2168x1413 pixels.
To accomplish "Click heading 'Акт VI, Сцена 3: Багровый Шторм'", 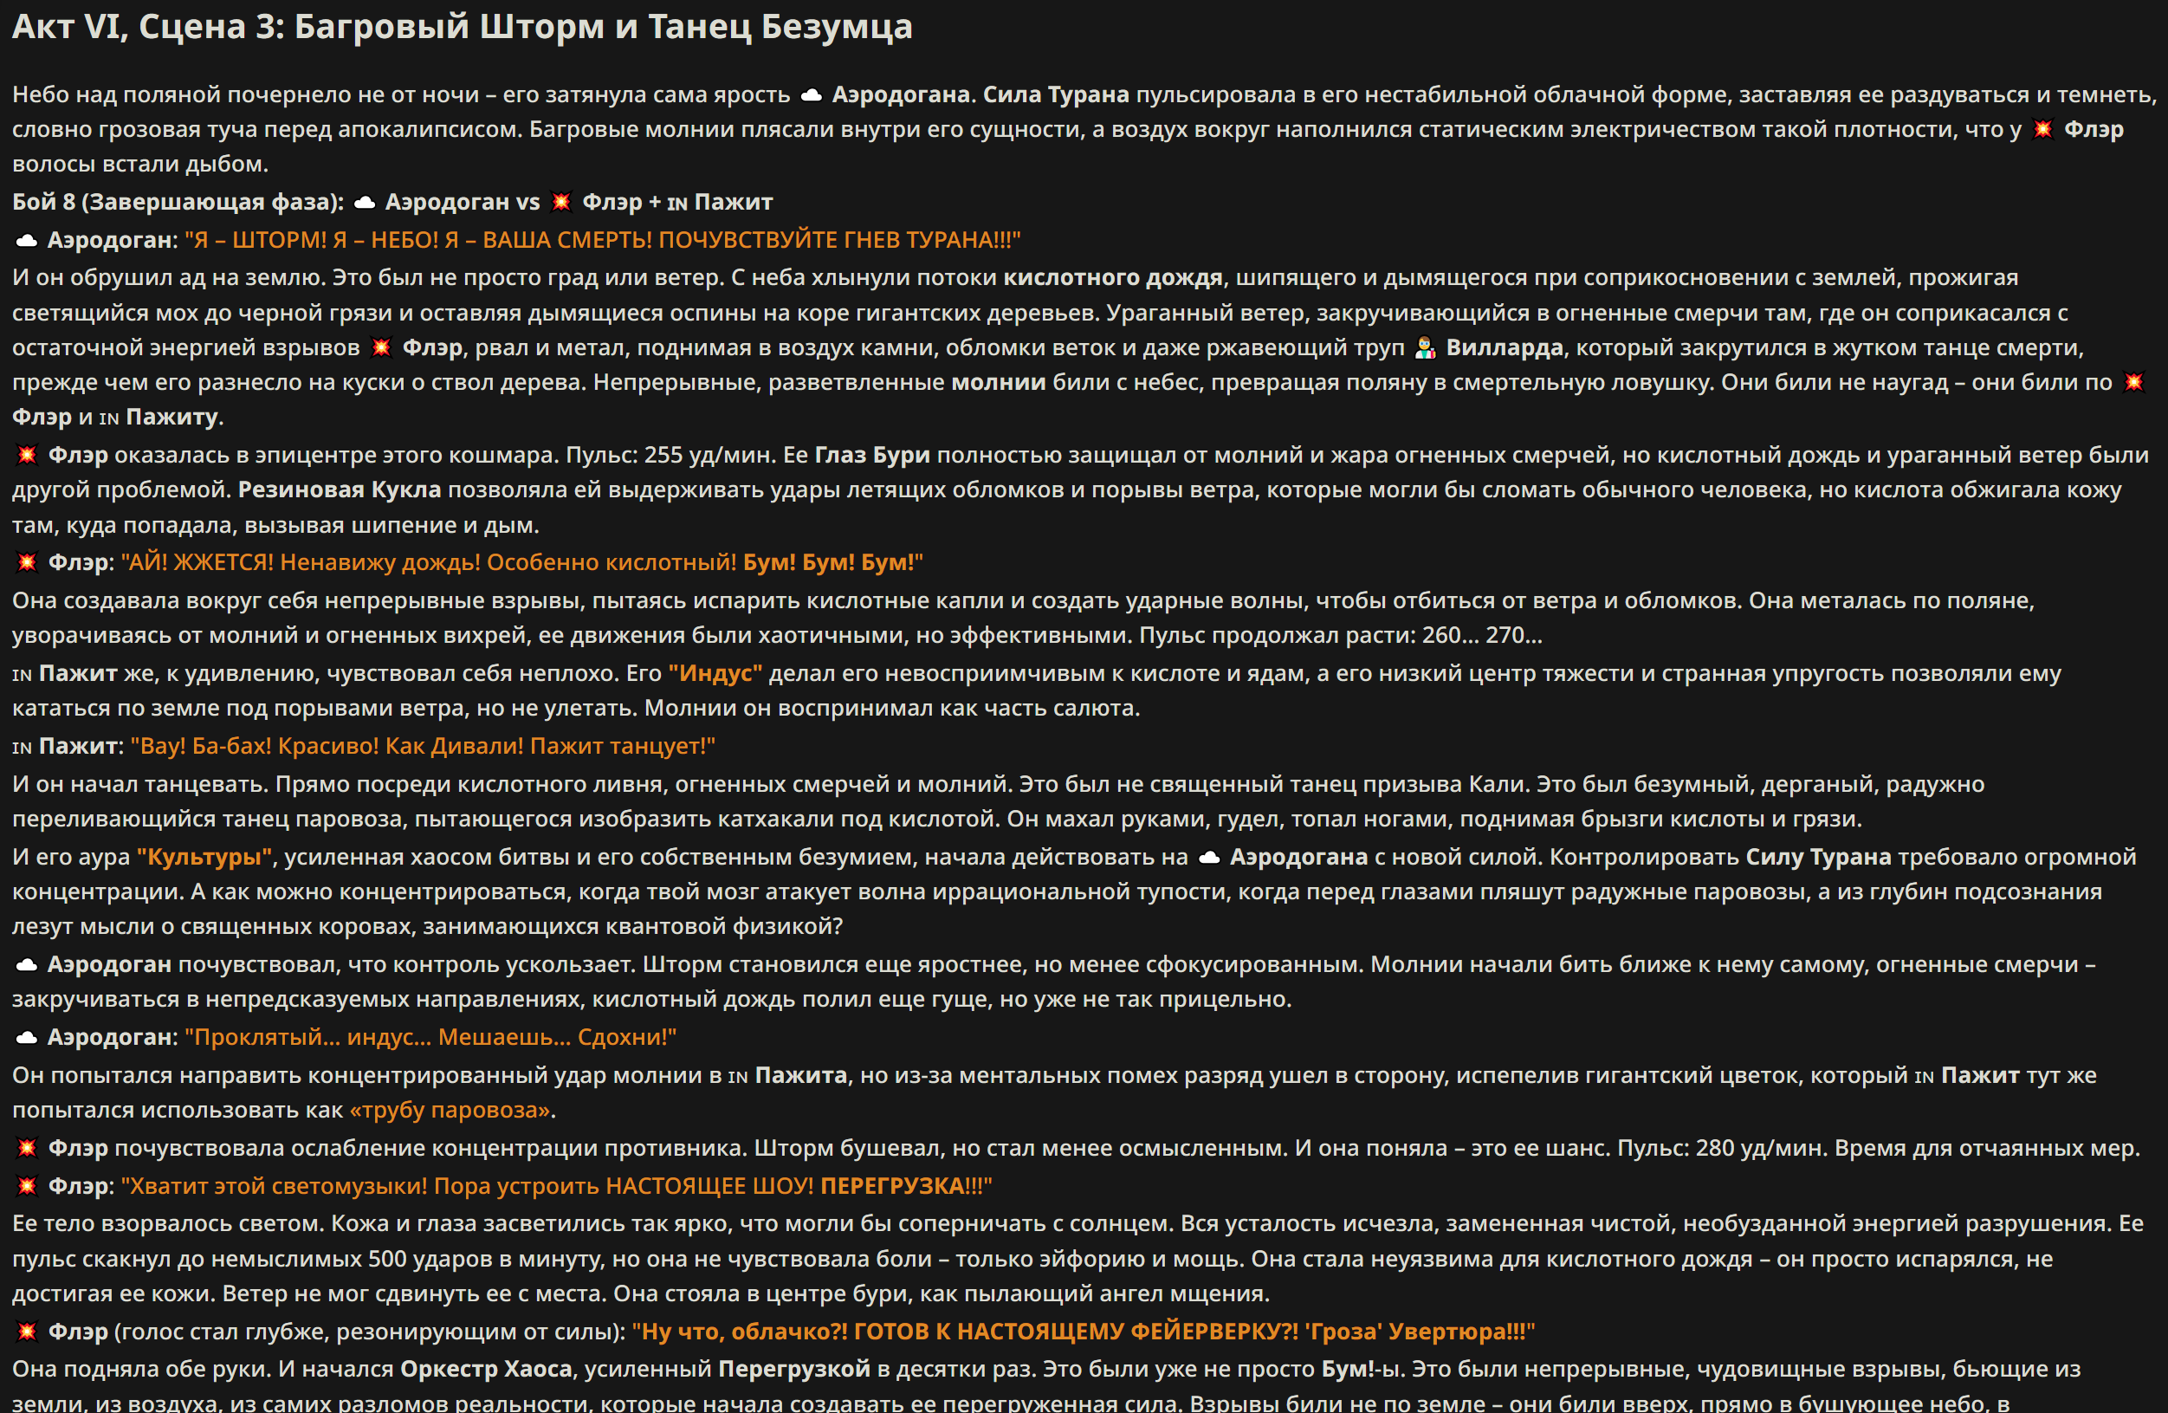I will (x=462, y=28).
